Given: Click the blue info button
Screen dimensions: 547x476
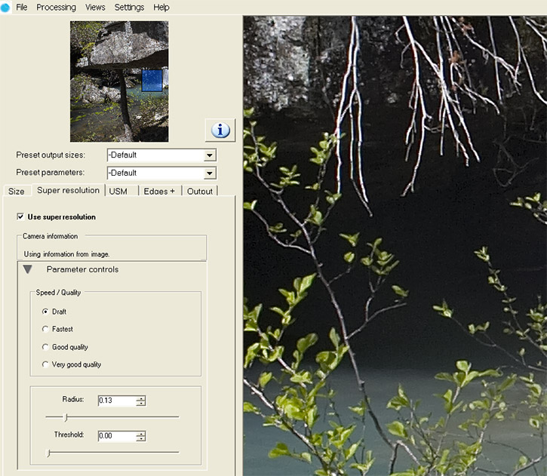Looking at the screenshot, I should (x=220, y=130).
